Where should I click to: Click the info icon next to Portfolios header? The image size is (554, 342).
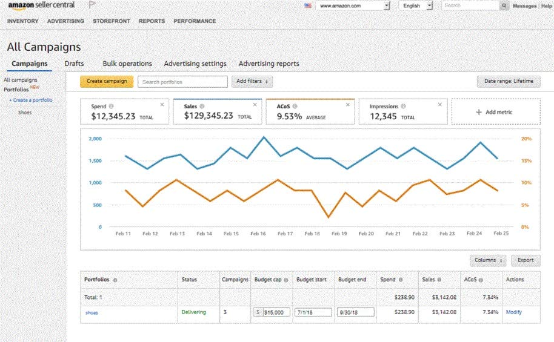(x=115, y=280)
